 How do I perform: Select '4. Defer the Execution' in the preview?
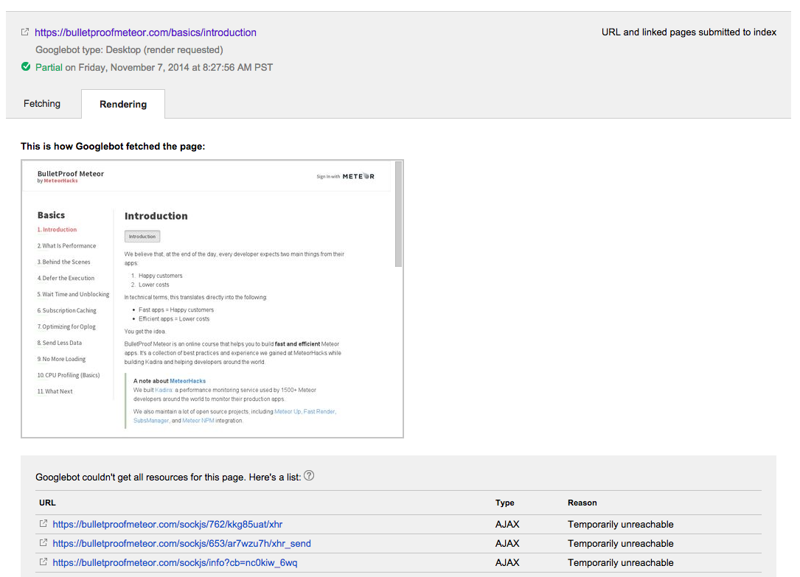pos(66,279)
